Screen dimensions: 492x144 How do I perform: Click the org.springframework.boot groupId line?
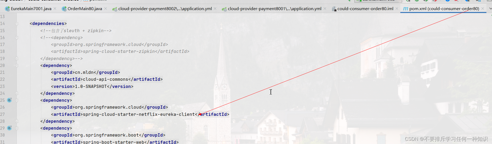pyautogui.click(x=108, y=135)
